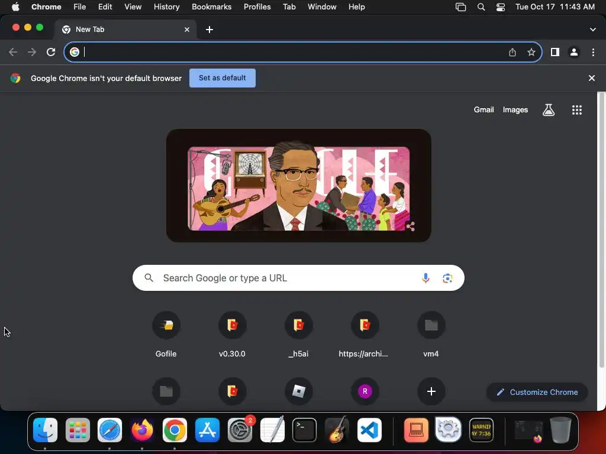Open Terminal from the Dock
This screenshot has width=606, height=454.
[305, 430]
